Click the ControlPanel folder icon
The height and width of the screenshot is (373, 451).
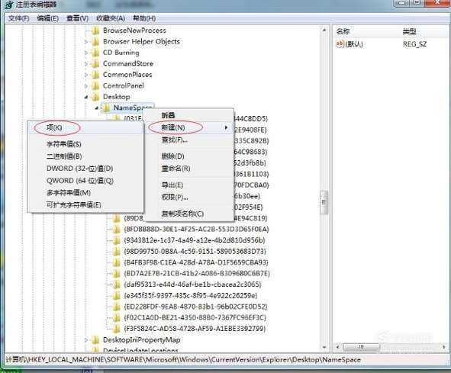coord(95,85)
